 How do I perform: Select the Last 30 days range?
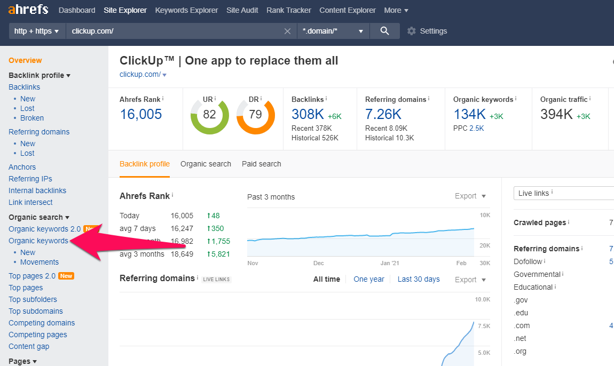coord(419,279)
